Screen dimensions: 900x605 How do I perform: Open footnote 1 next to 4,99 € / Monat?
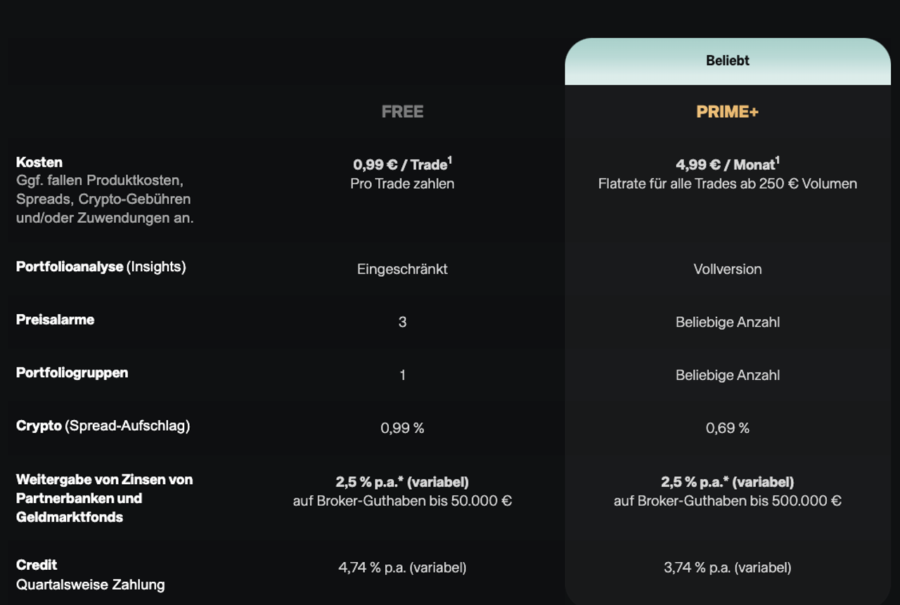tap(777, 160)
